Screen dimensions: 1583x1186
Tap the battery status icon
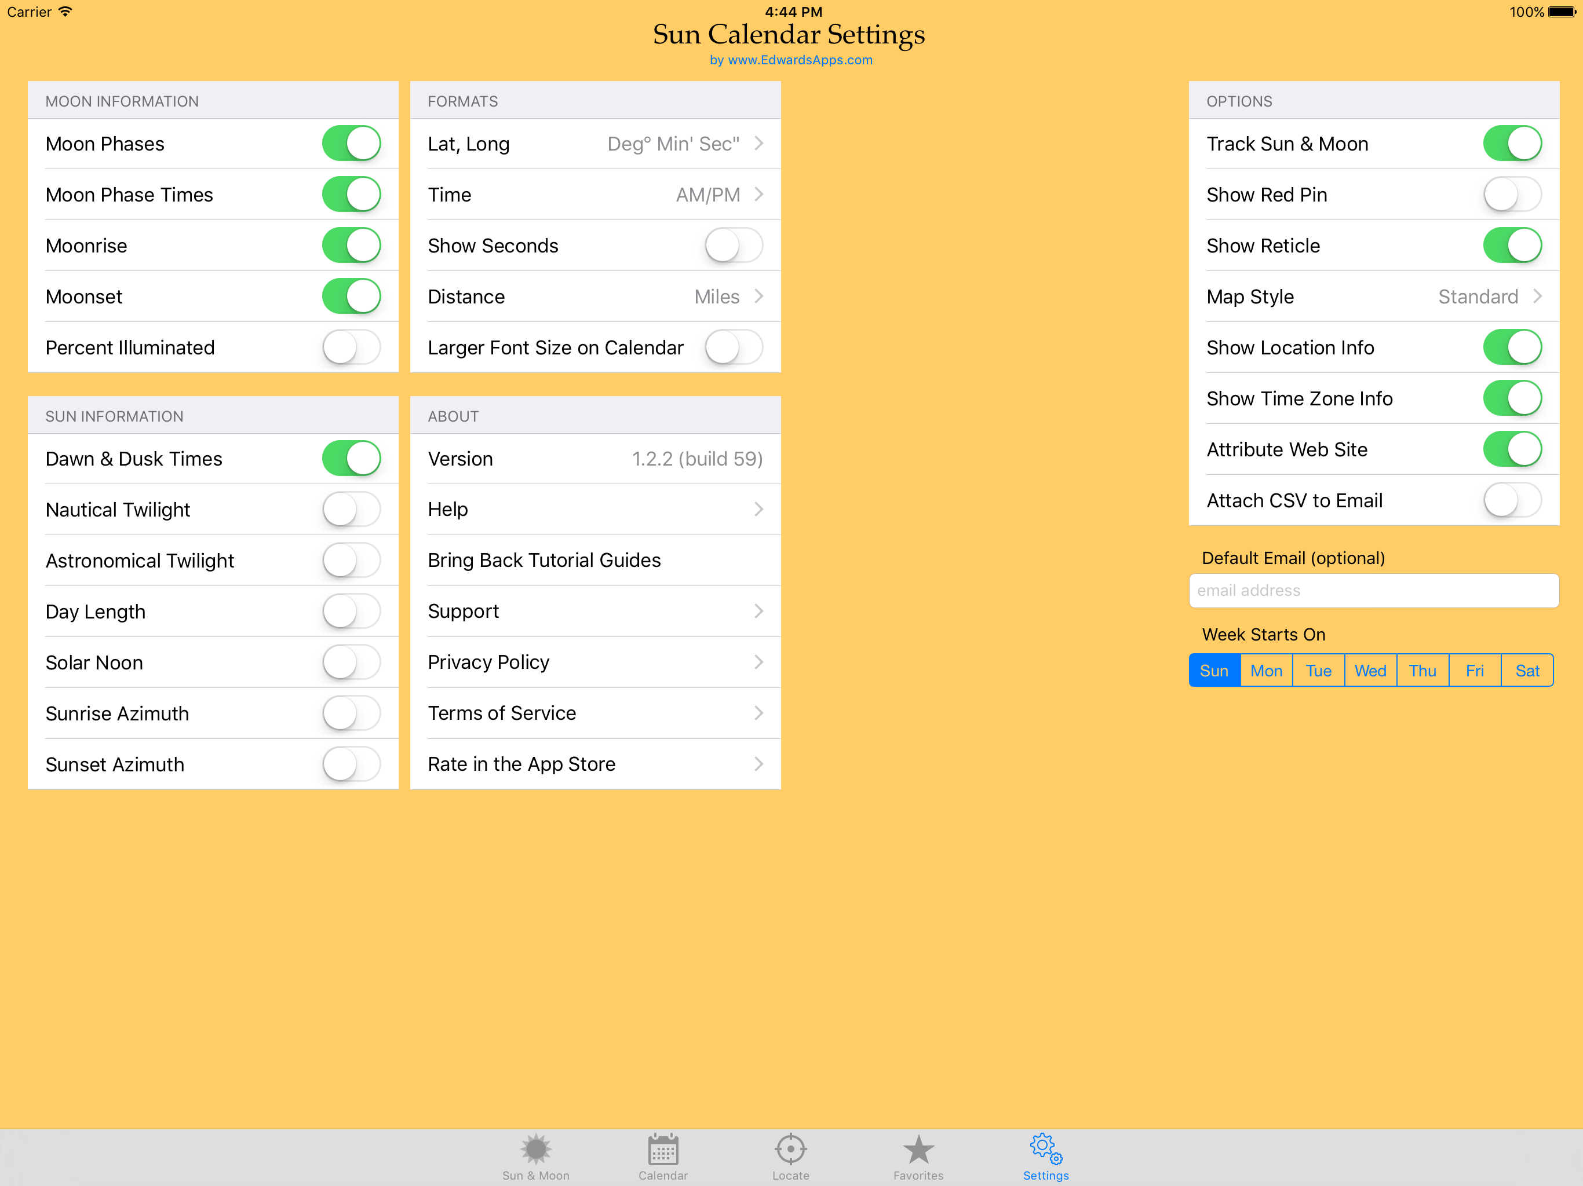(x=1561, y=12)
